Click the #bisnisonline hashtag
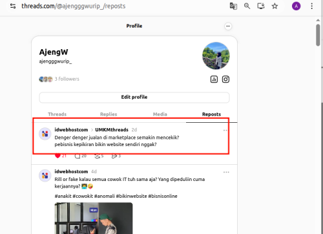The image size is (323, 234). click(x=163, y=196)
